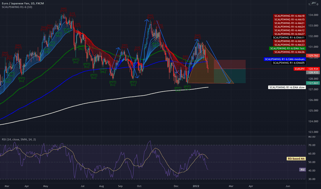Click the 30.00 RSI axis level
The image size is (321, 189).
pos(312,179)
